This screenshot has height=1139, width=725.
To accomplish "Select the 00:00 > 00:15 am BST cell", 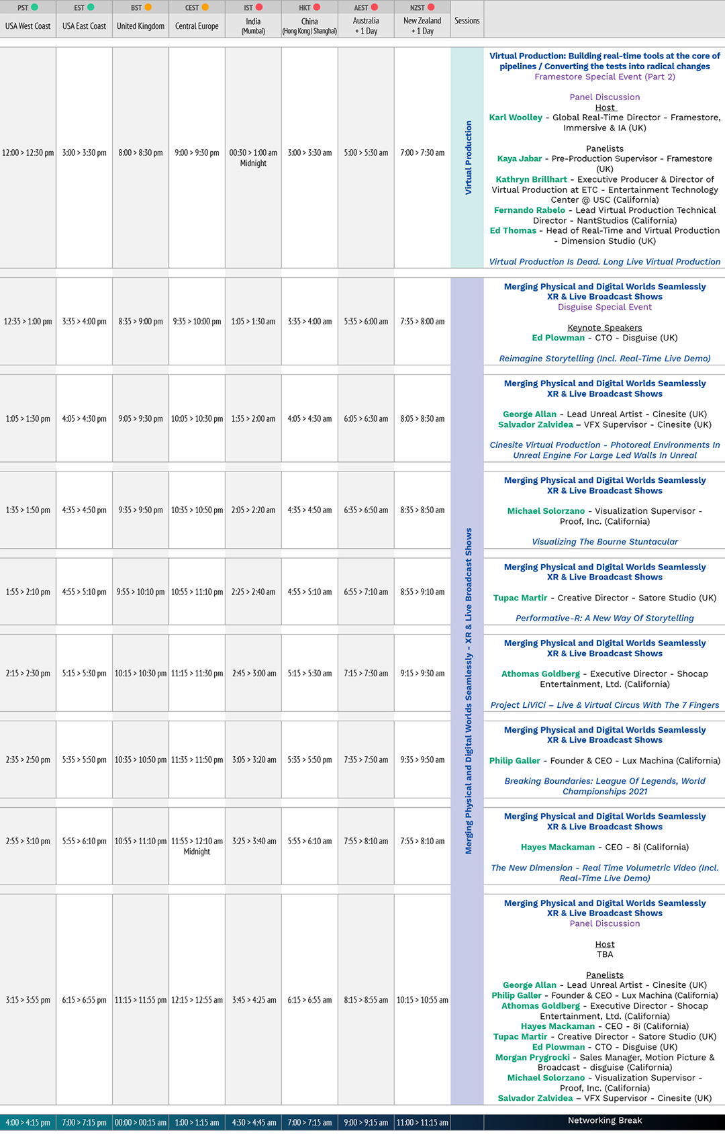I will point(141,1123).
